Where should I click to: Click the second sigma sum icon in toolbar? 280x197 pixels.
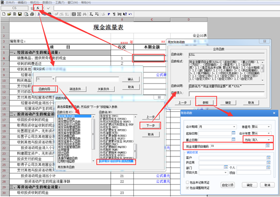point(97,14)
